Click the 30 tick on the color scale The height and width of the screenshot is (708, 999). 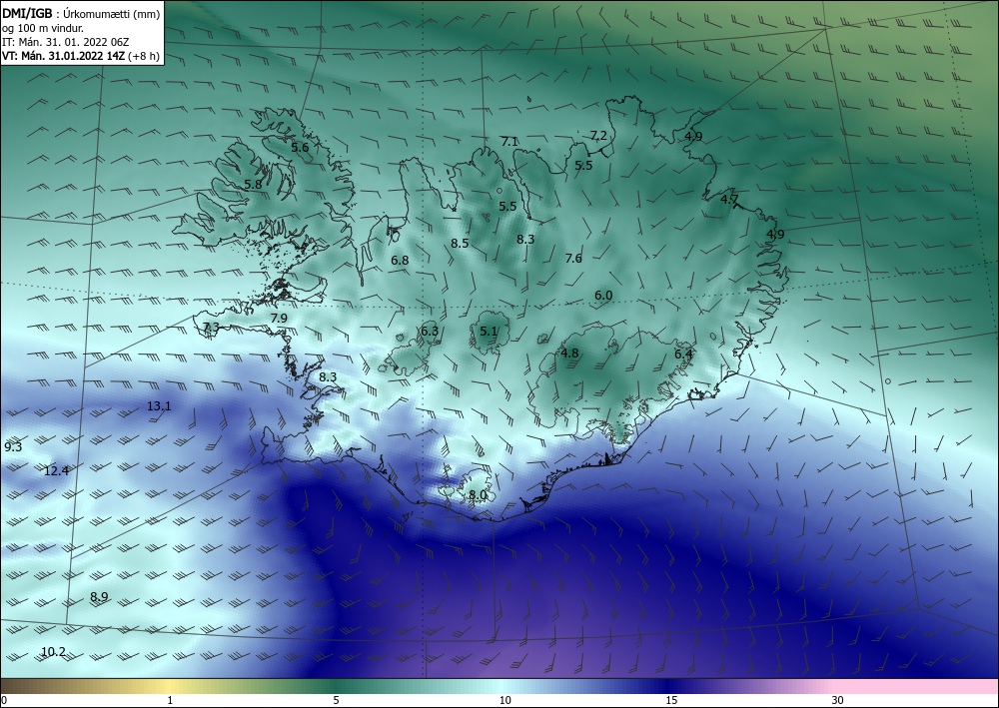point(838,700)
